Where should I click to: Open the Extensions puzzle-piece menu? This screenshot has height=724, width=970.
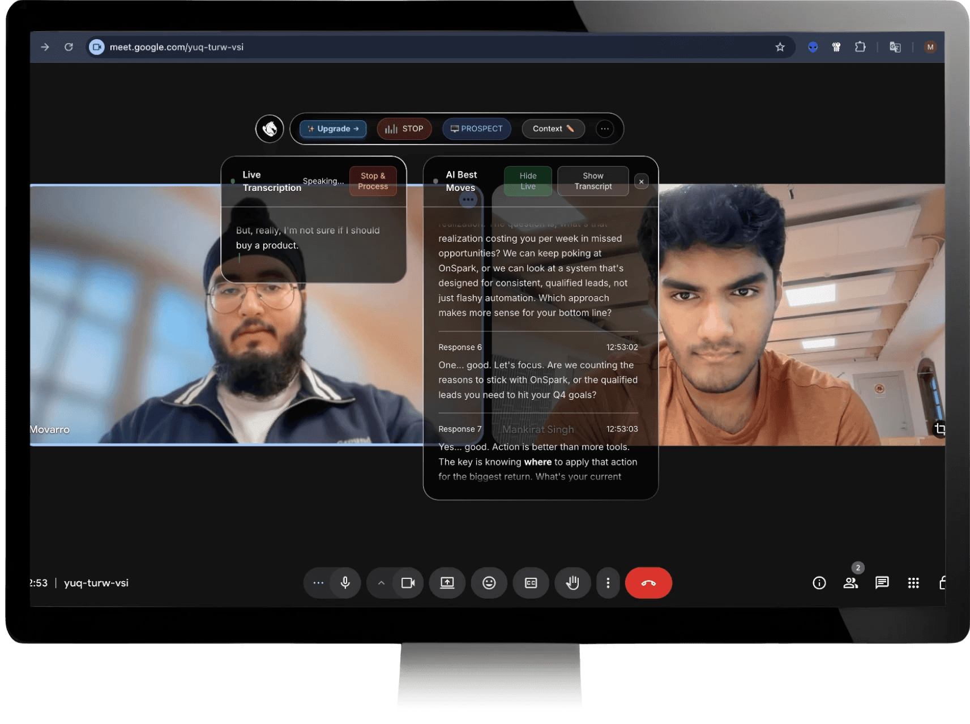[860, 47]
